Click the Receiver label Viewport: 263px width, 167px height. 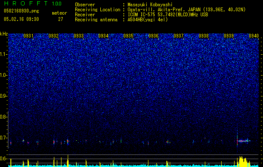(x=85, y=15)
